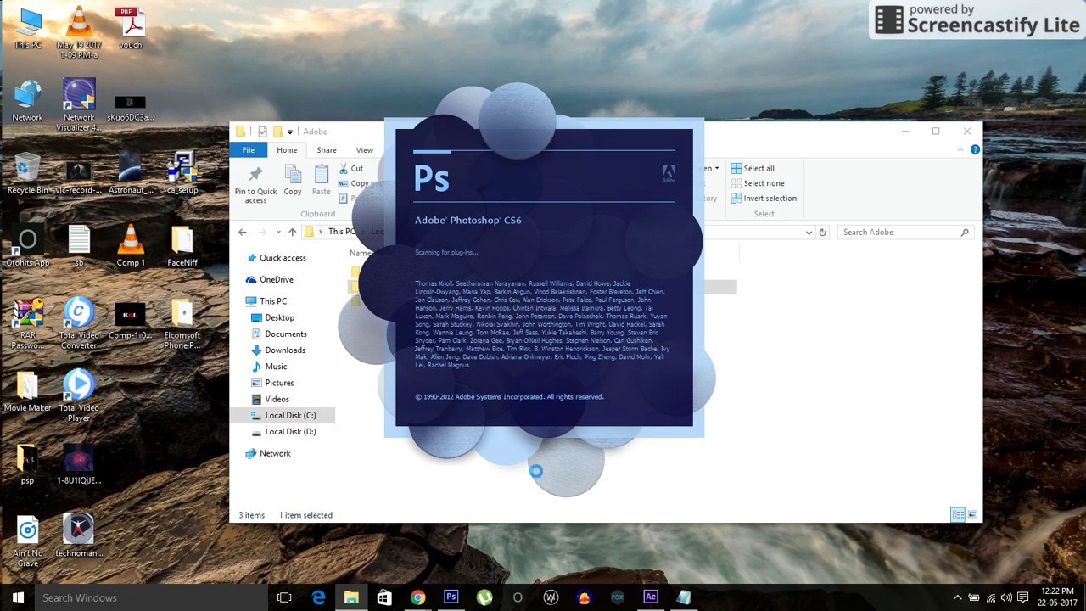
Task: Click This PC in address breadcrumb
Action: 342,232
